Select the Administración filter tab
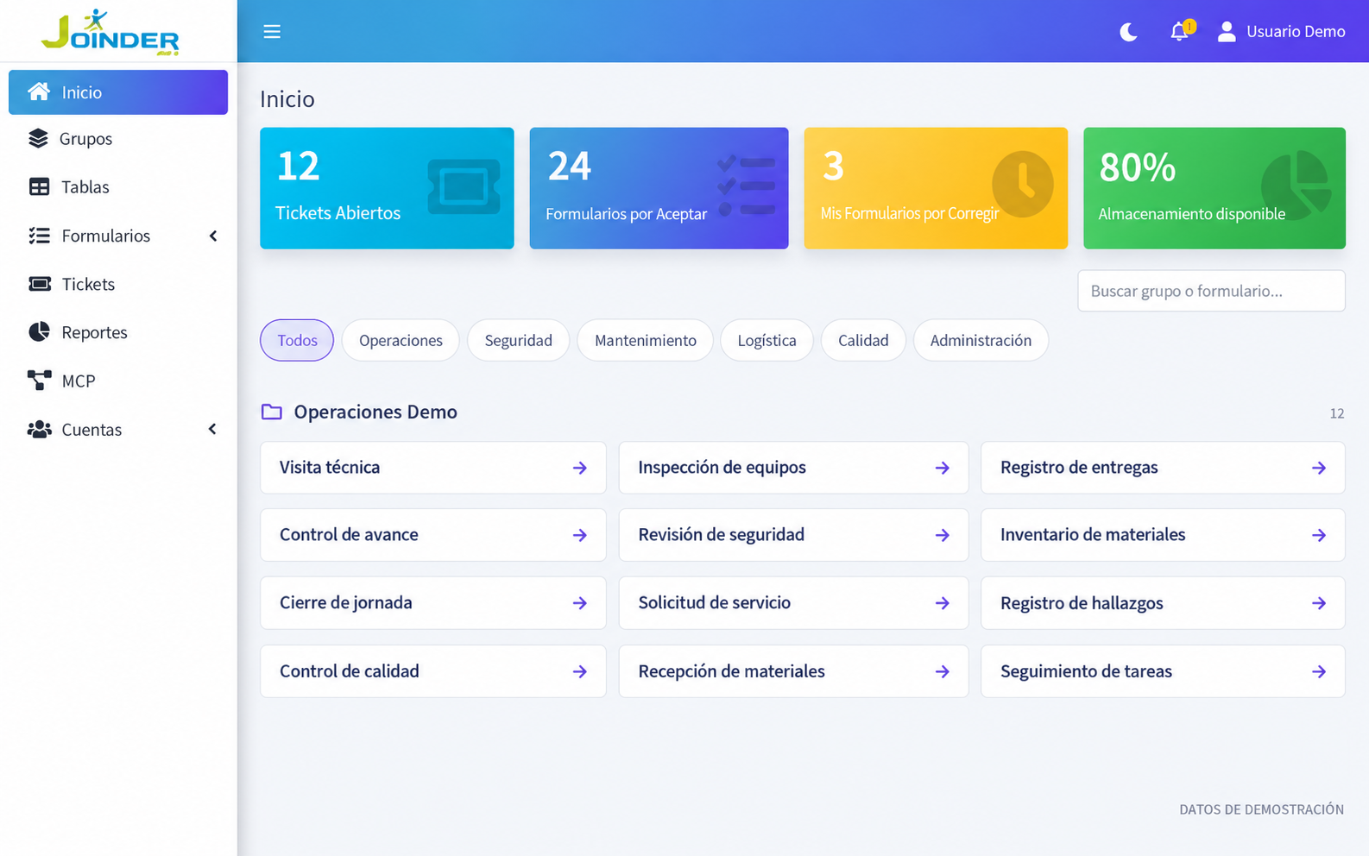Screen dimensions: 1369x856 (981, 340)
